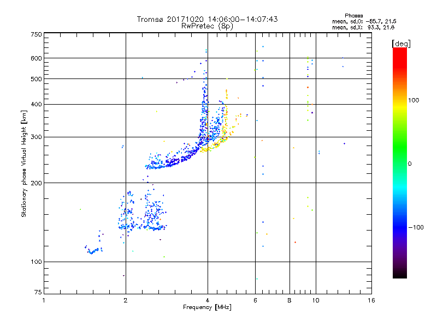The width and height of the screenshot is (437, 327).
Task: Click the plot title 'Tromsø 20171020 14:06:00-14:07:43'
Action: pyautogui.click(x=207, y=19)
